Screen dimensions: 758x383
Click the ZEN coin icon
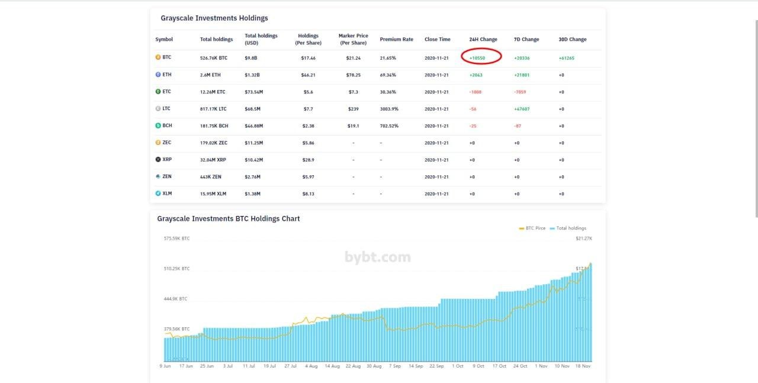[158, 176]
